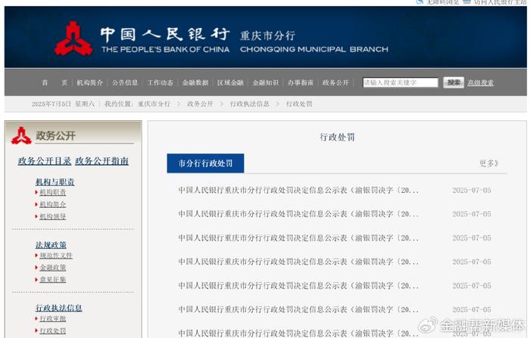The width and height of the screenshot is (530, 338).
Task: Open 政务公开 in the top navigation bar
Action: [335, 82]
